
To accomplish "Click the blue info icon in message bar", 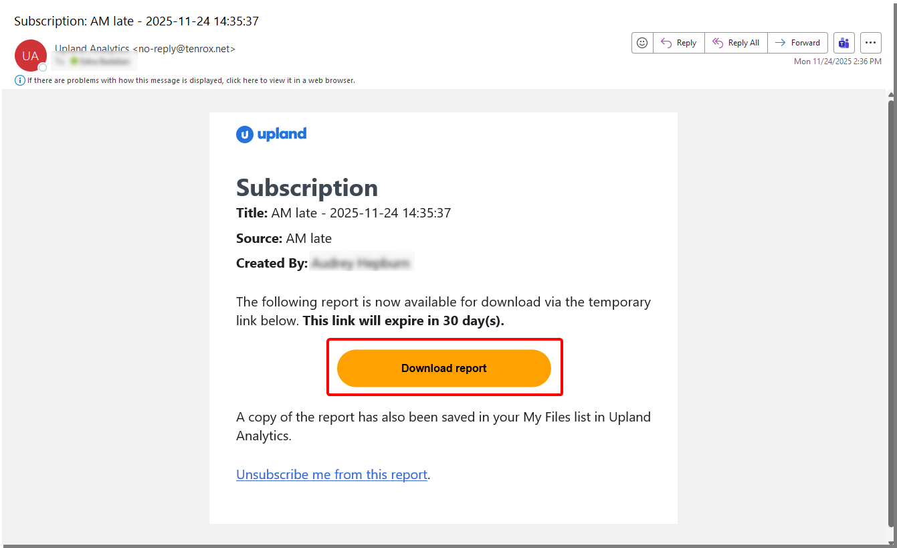I will pos(20,80).
